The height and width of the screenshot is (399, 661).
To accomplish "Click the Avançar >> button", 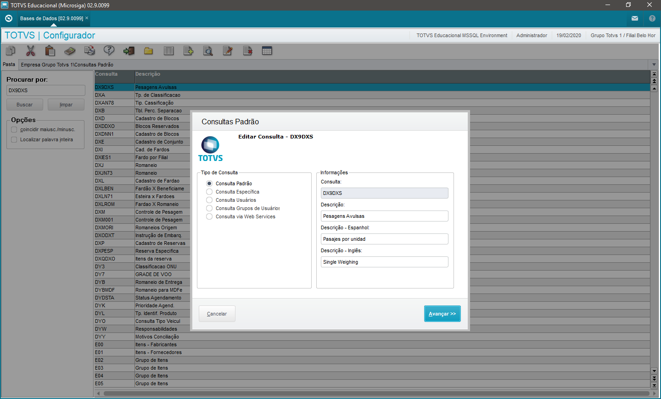I will click(x=442, y=314).
